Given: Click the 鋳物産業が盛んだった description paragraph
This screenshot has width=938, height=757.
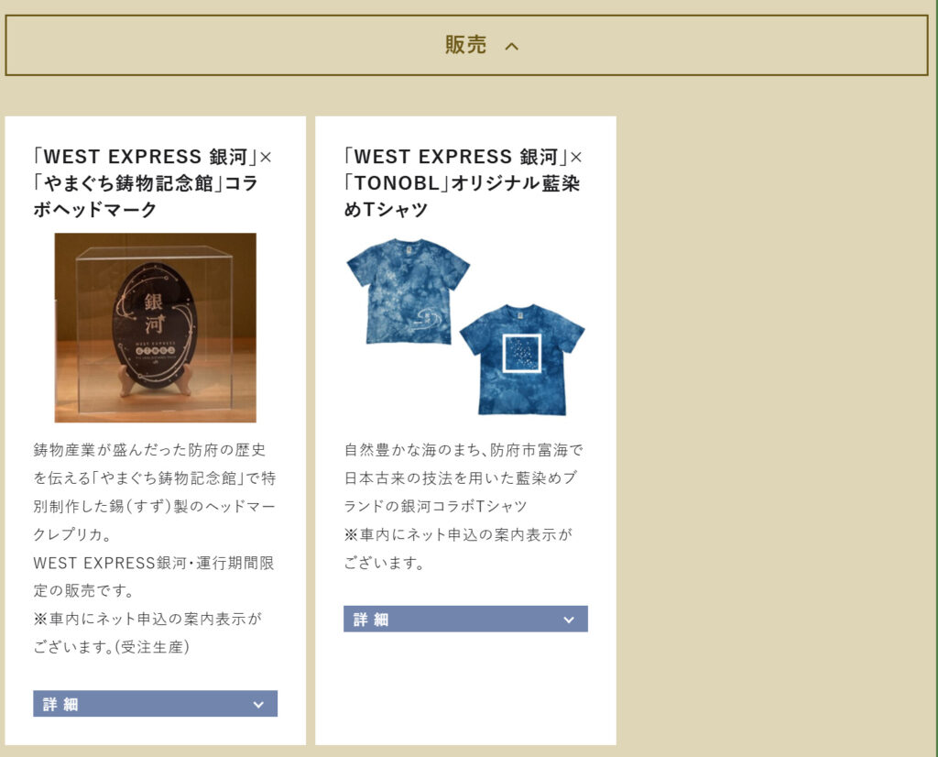Looking at the screenshot, I should pyautogui.click(x=154, y=492).
